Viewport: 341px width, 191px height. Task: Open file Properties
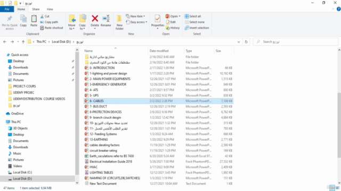click(158, 22)
